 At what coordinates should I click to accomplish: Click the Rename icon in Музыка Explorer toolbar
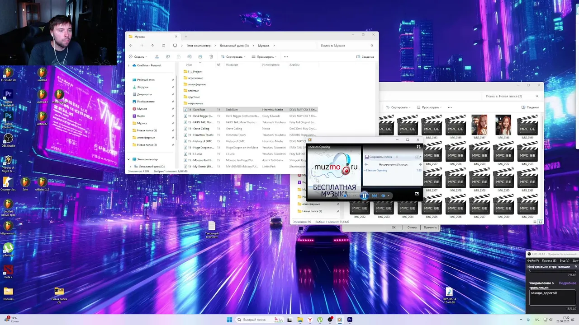(190, 57)
